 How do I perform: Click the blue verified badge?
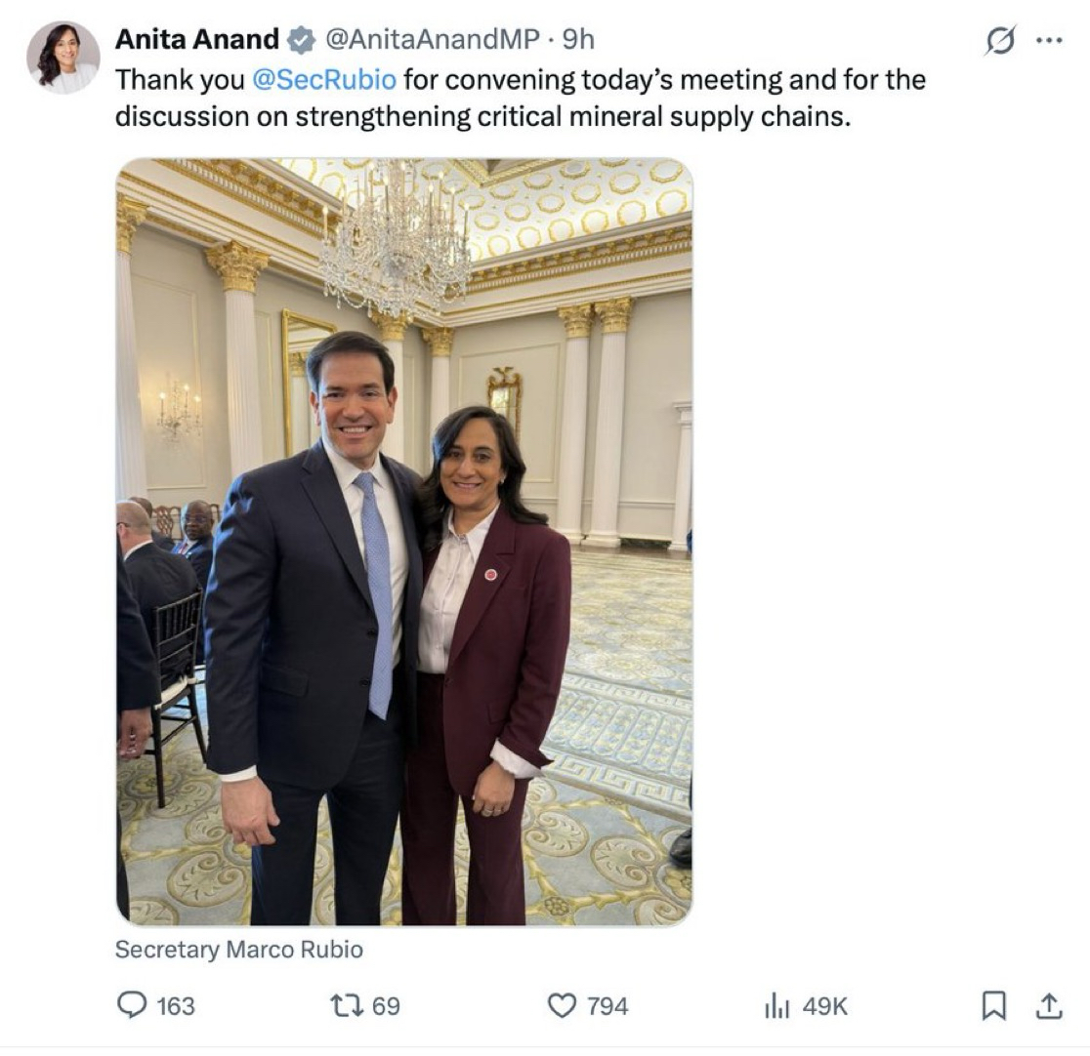(x=300, y=39)
